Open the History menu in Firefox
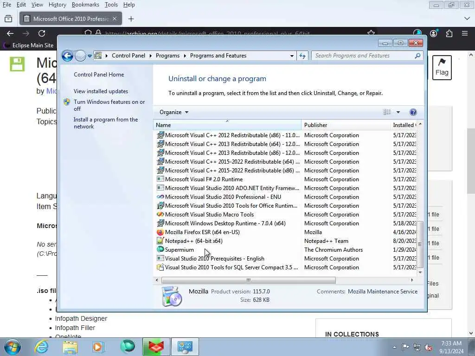475x356 pixels. 57,5
